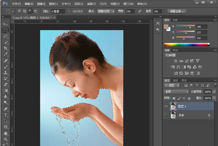Show the 背景 layer via its visibility box

(x=166, y=115)
